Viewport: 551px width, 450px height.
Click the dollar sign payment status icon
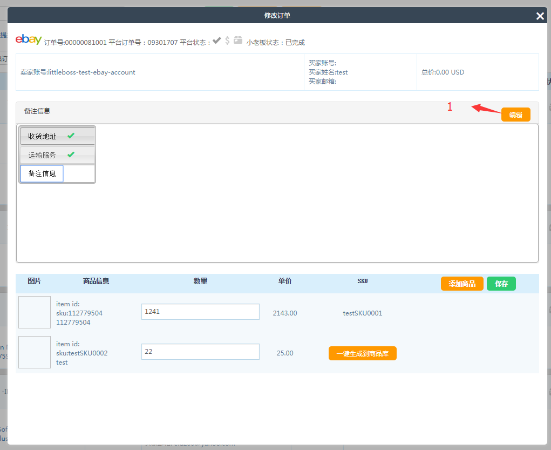[227, 41]
